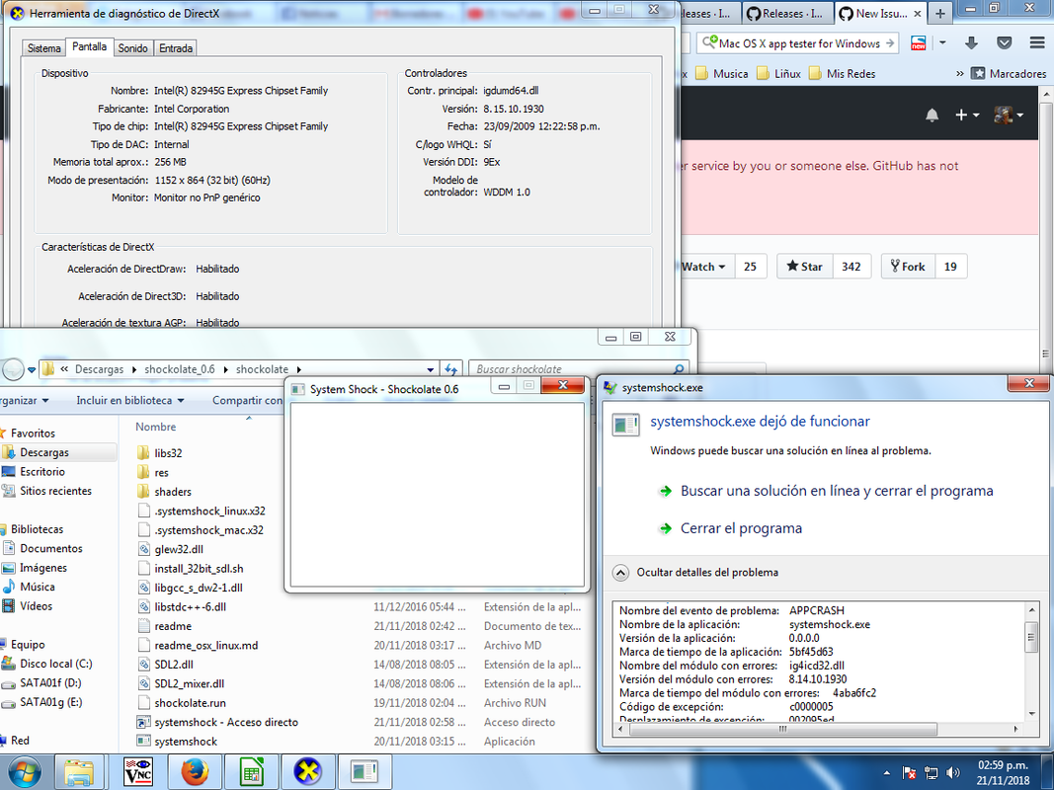Open the Liñux bookmark folder
Screen dimensions: 1054x790
(x=779, y=74)
